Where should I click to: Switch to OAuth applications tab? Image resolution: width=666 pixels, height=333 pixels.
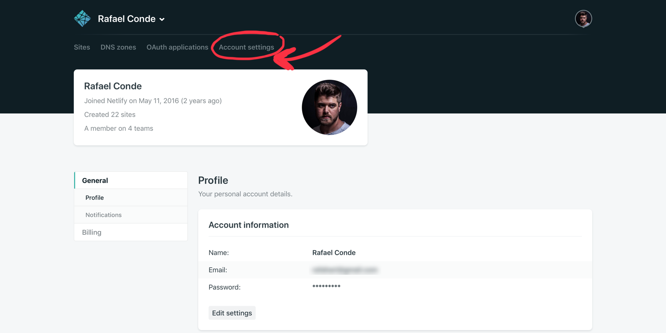click(177, 47)
